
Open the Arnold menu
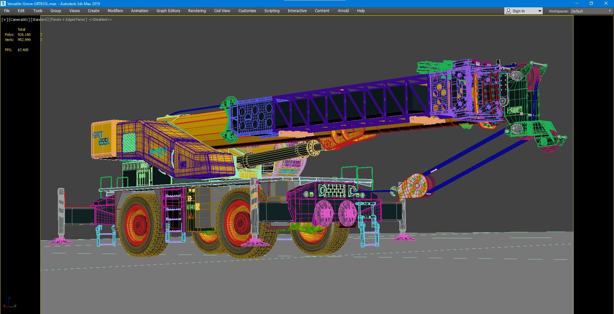click(x=343, y=11)
